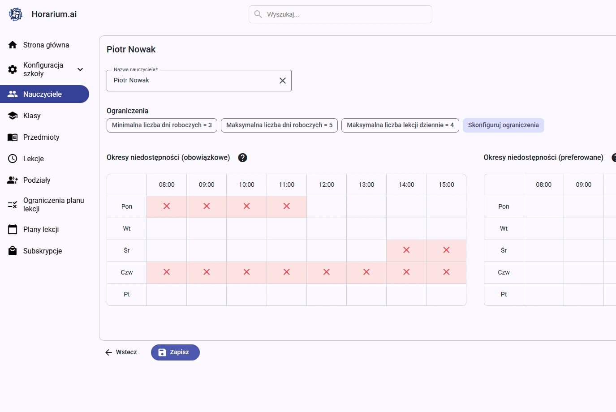This screenshot has height=412, width=616.
Task: Click the graduation cap Klasy icon
Action: click(13, 116)
